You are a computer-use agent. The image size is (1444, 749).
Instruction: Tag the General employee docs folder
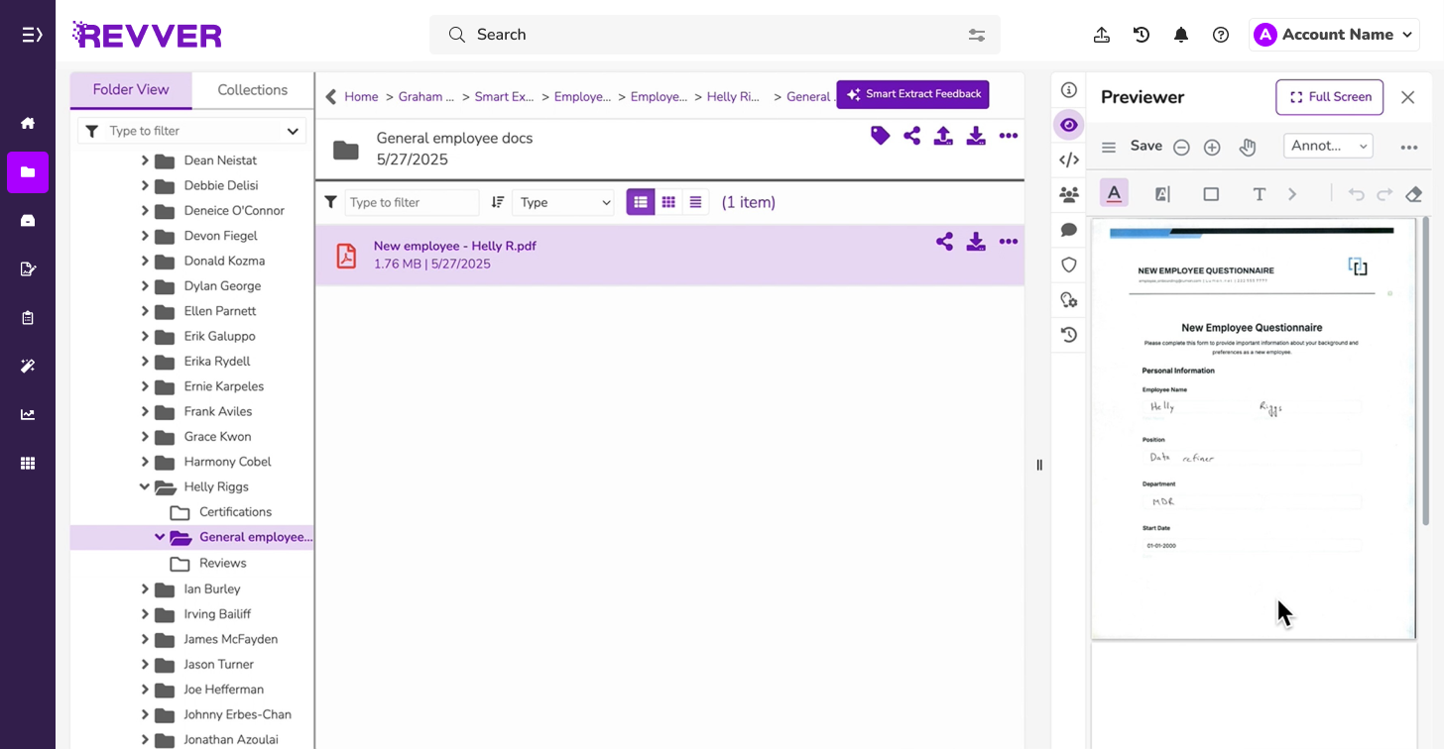(x=880, y=136)
